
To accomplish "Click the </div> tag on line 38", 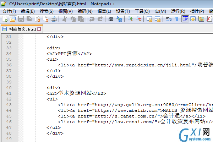I will point(55,76).
